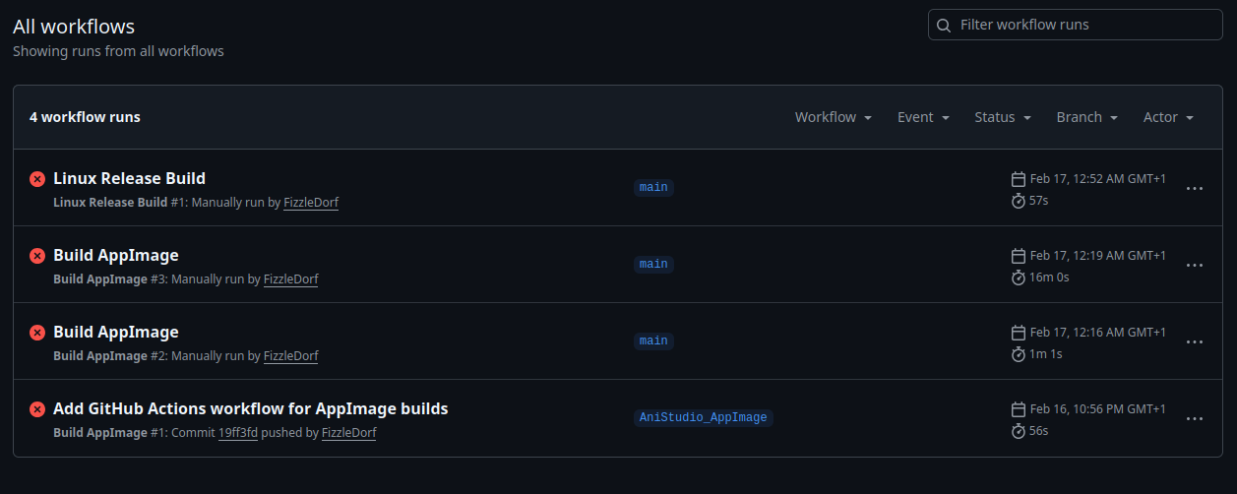Open FizzleDorf profile link in Build AppImage #3 row

(x=290, y=278)
